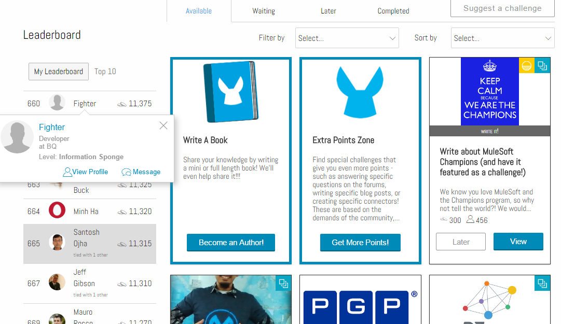
Task: Click the Later button on the Champions card
Action: tap(461, 242)
